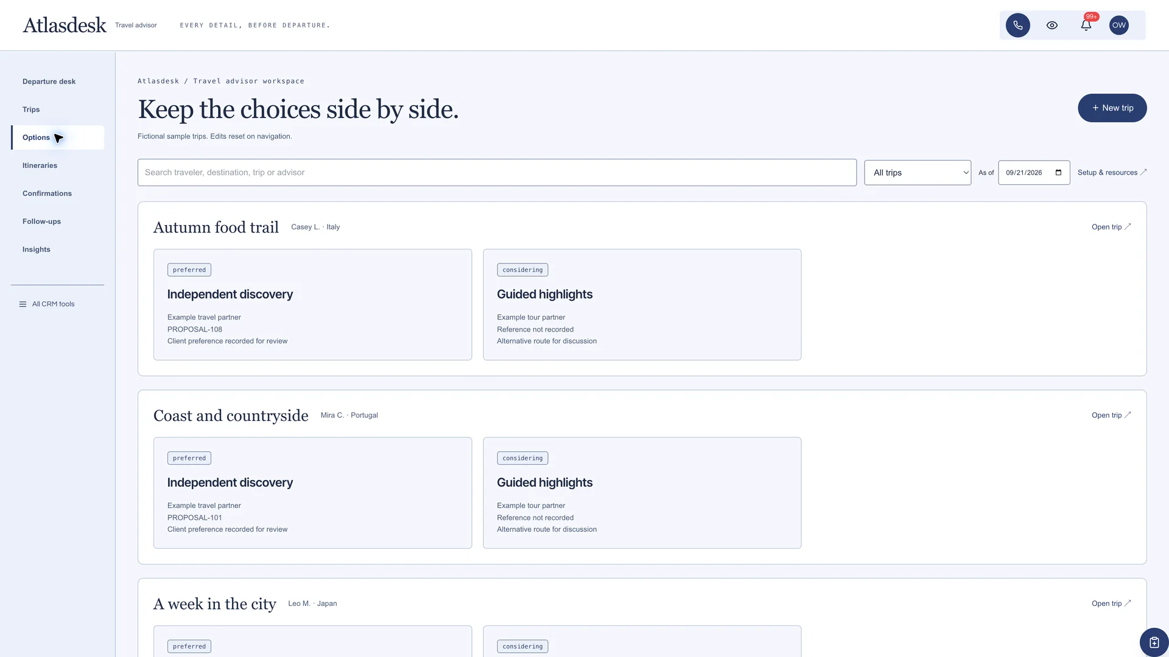Click Mira C. · Portugal traveler label

[349, 415]
